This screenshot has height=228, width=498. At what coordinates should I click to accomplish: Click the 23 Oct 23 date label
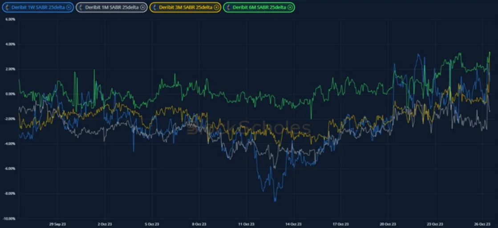pyautogui.click(x=435, y=224)
